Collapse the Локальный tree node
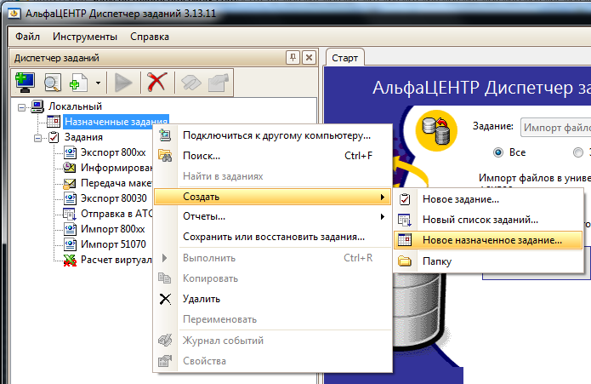 (21, 107)
